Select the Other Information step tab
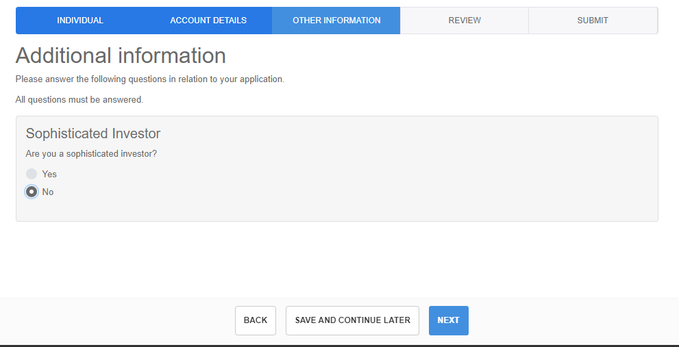 point(336,21)
